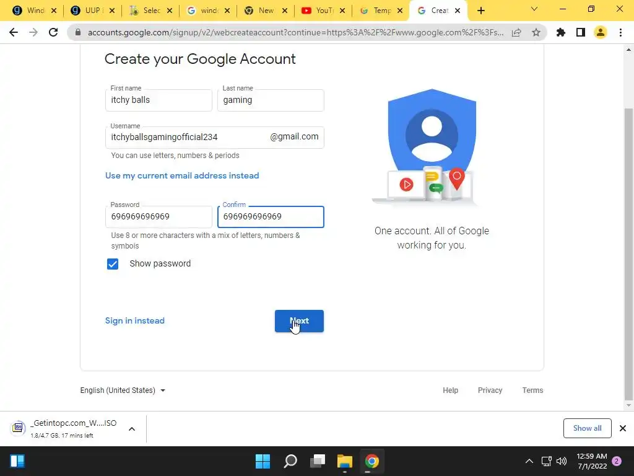
Task: Click the scrollbar up arrow
Action: [628, 50]
